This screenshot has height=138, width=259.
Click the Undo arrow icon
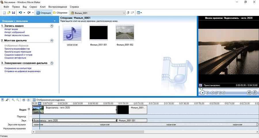point(20,13)
